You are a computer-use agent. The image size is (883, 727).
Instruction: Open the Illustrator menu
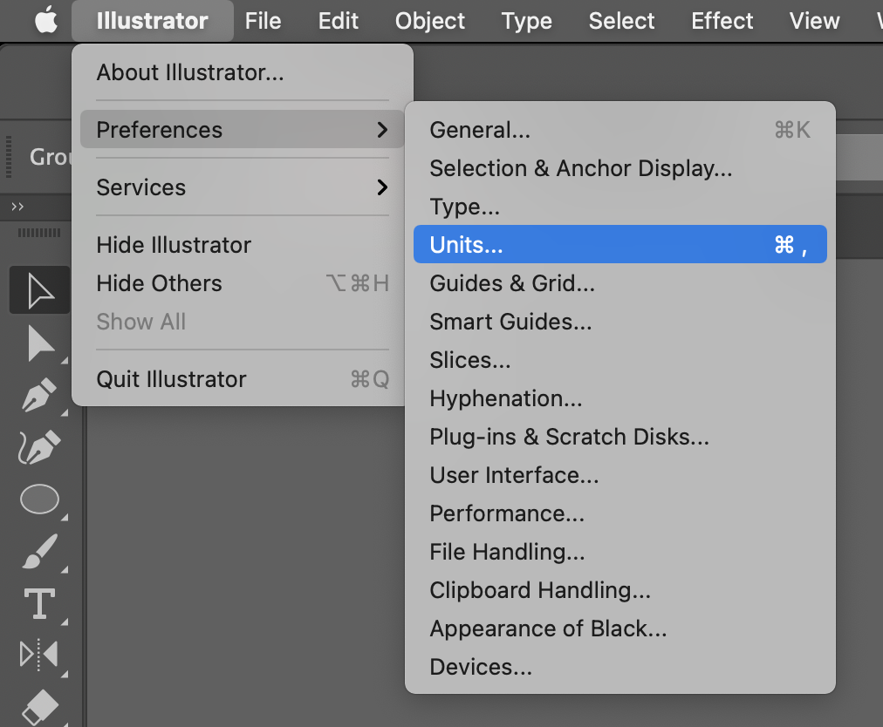click(x=152, y=21)
